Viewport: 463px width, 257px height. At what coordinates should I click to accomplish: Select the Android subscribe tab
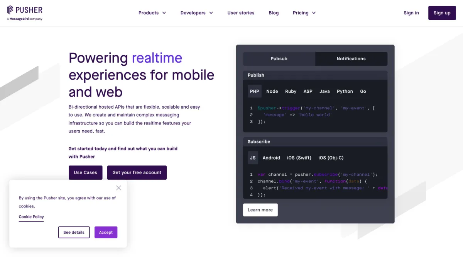coord(271,158)
